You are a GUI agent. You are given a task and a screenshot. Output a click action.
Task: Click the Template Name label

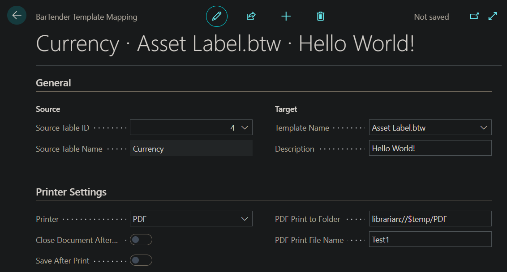[302, 128]
